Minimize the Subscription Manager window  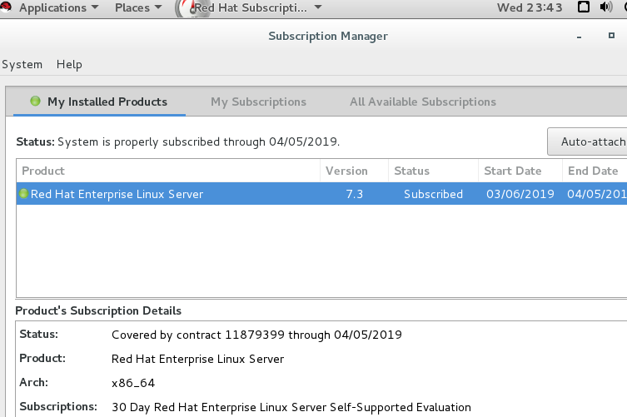(x=579, y=36)
